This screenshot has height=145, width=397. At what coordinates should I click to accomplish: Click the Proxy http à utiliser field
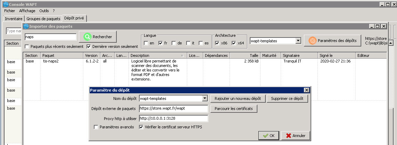pyautogui.click(x=173, y=119)
